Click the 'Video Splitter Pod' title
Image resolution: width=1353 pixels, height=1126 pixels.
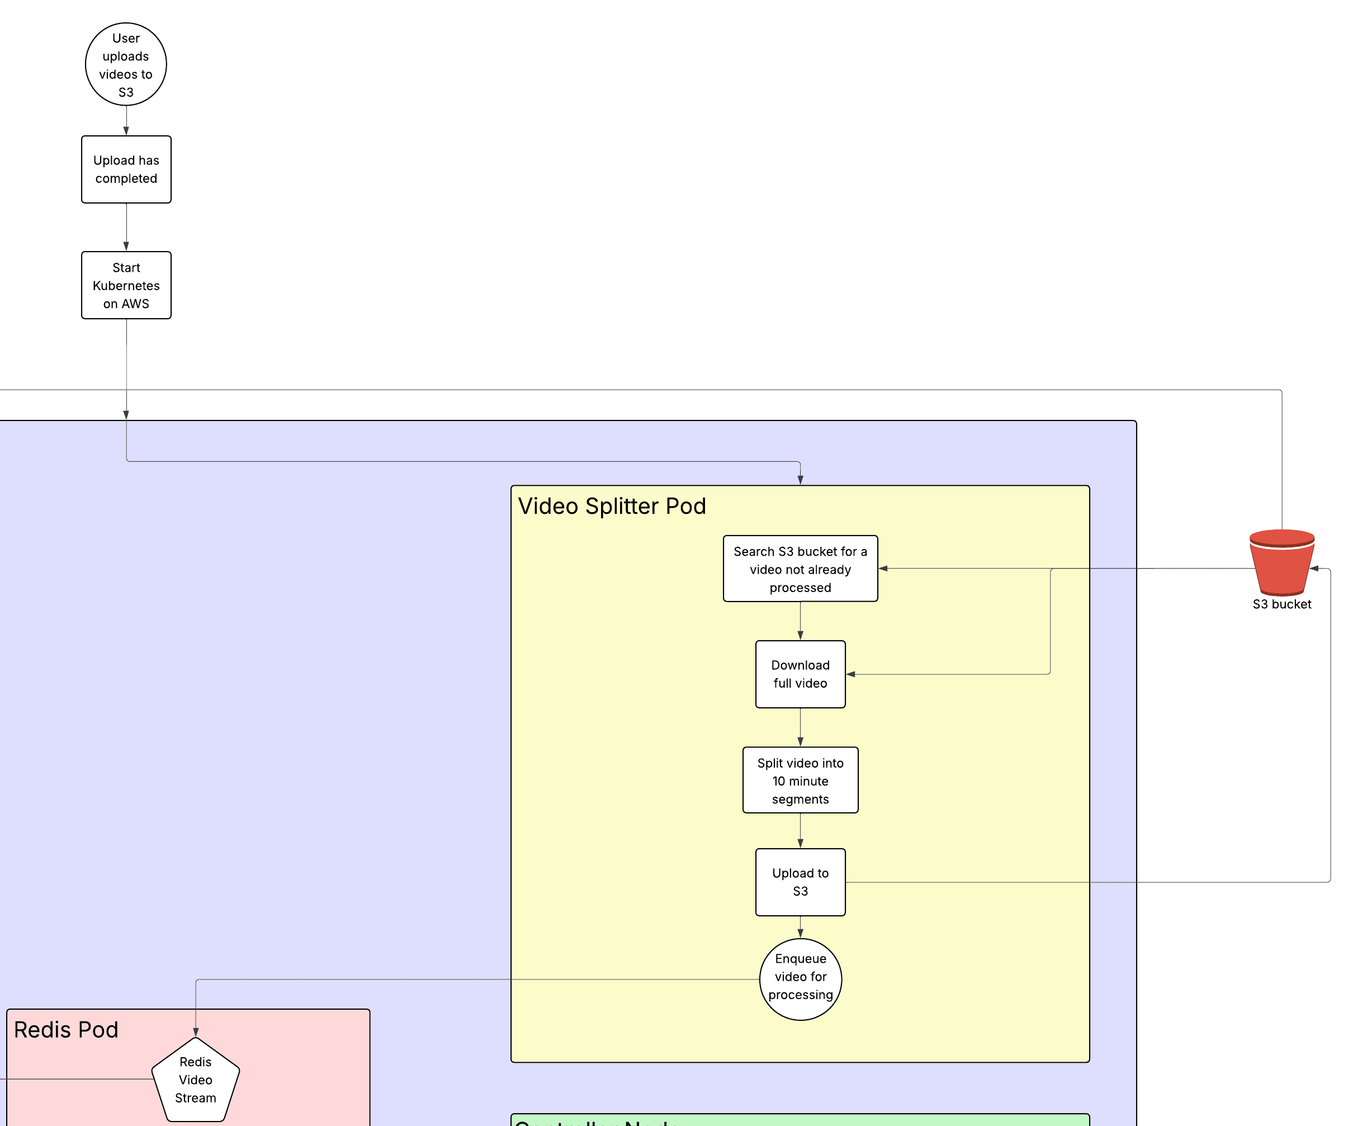tap(612, 507)
